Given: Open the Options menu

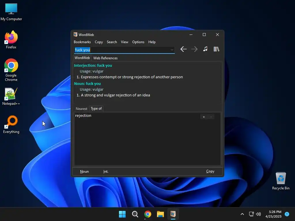Looking at the screenshot, I should pyautogui.click(x=138, y=42).
